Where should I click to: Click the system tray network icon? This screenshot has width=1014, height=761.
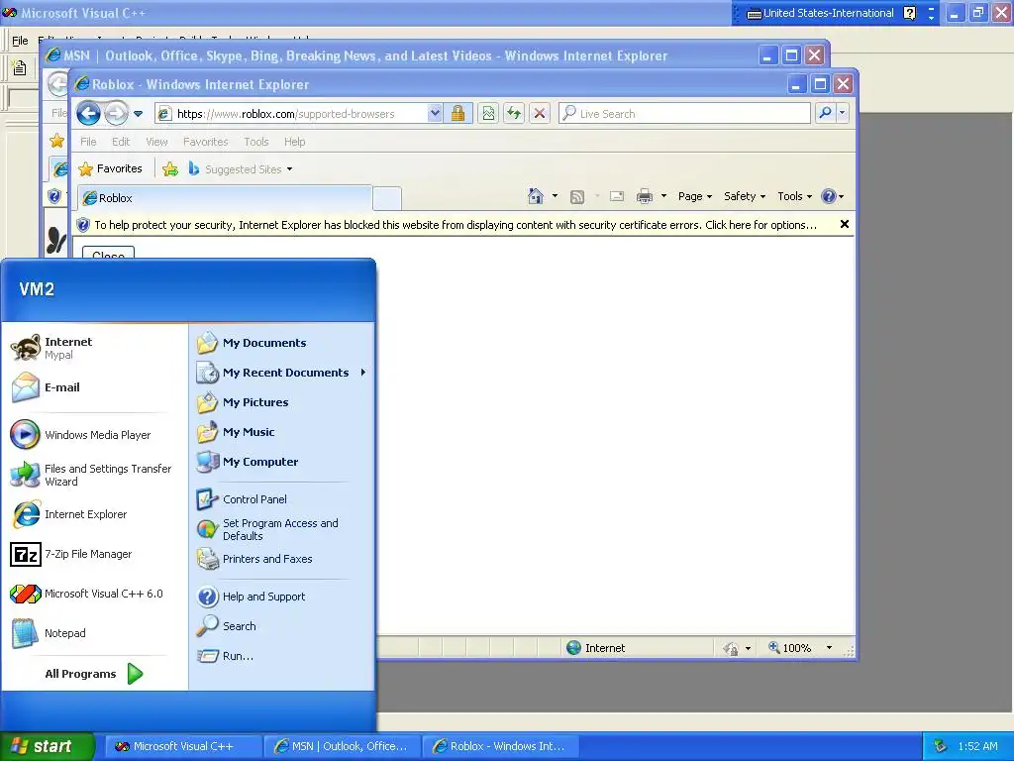[941, 746]
